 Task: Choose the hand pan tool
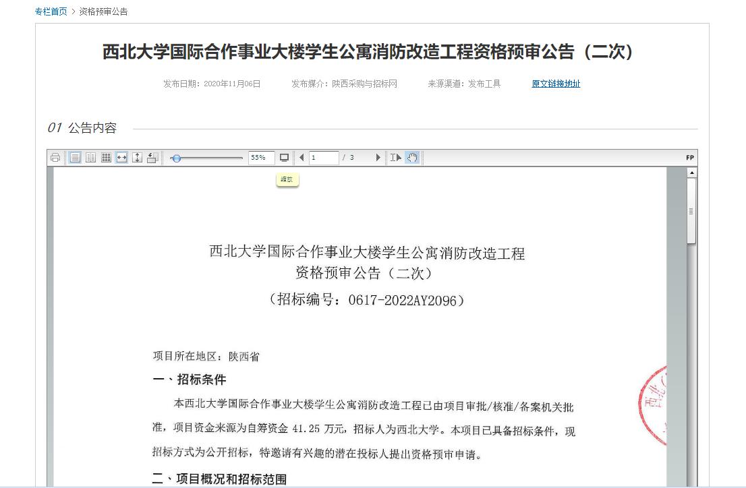[x=412, y=158]
